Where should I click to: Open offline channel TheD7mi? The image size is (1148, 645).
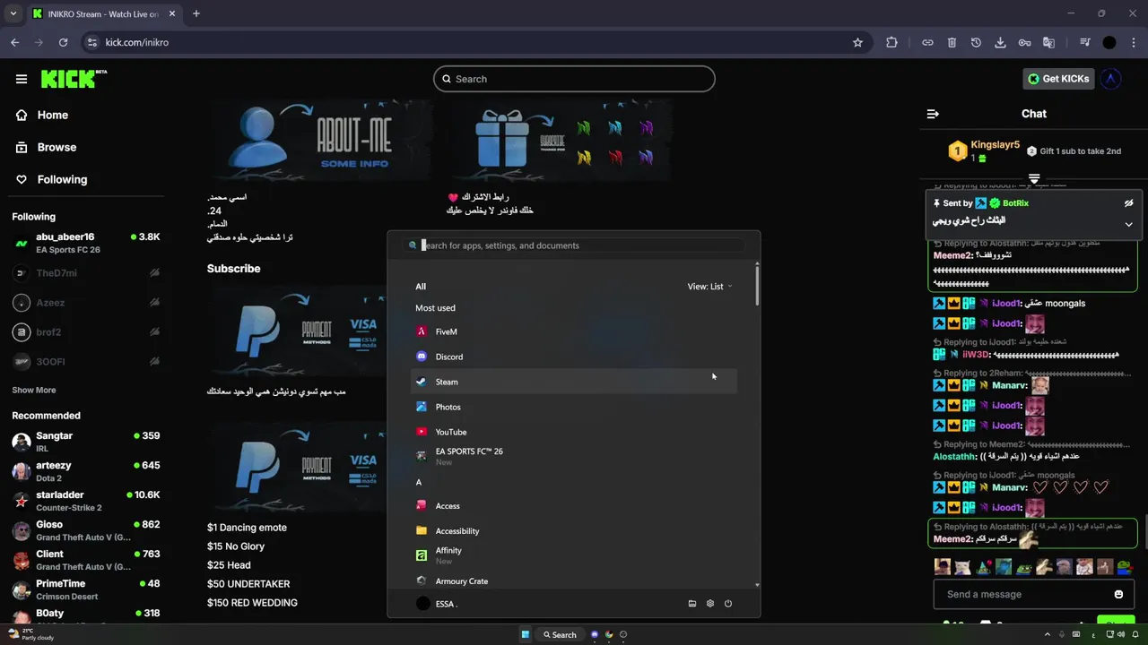[85, 272]
